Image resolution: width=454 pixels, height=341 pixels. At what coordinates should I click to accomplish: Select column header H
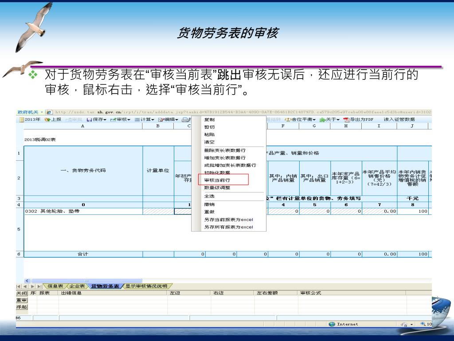coord(346,126)
